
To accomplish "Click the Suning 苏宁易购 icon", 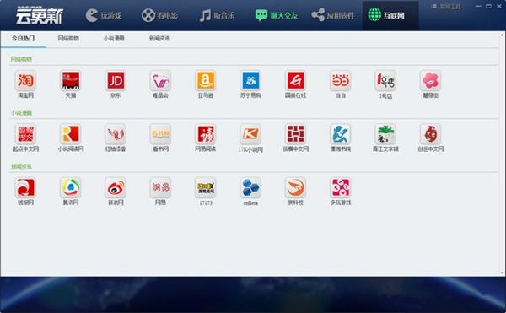I will tap(250, 80).
